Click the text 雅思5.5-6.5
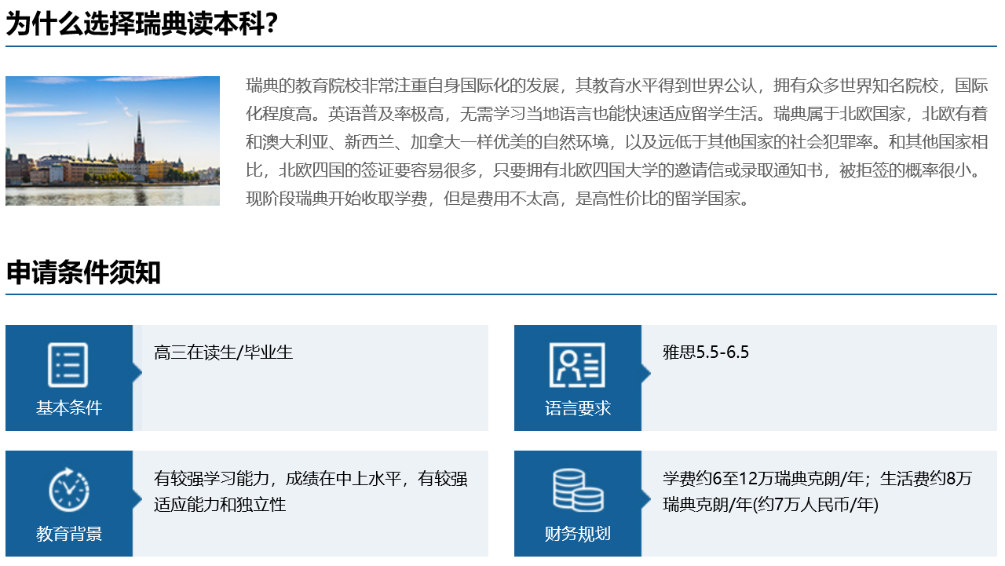 705,352
